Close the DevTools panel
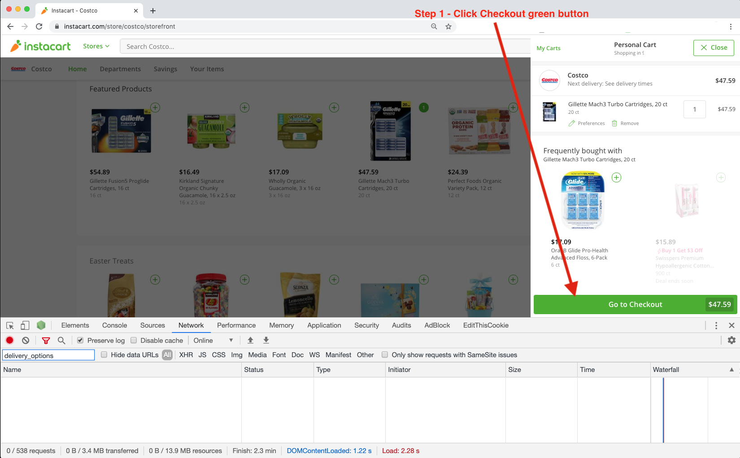The width and height of the screenshot is (740, 458). 731,325
